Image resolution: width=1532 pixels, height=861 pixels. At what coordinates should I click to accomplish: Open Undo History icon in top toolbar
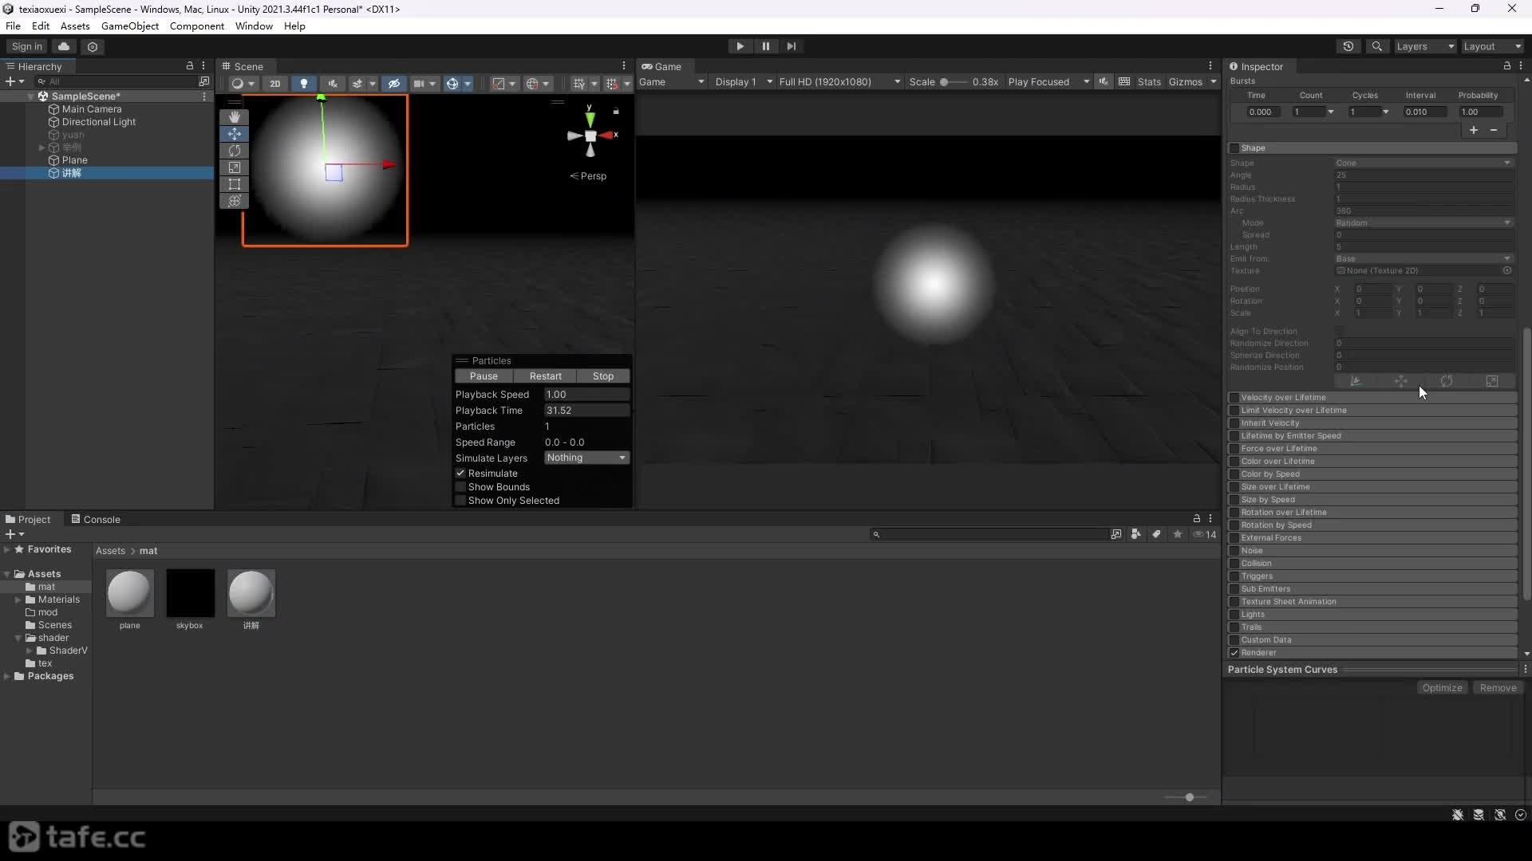[x=1348, y=46]
